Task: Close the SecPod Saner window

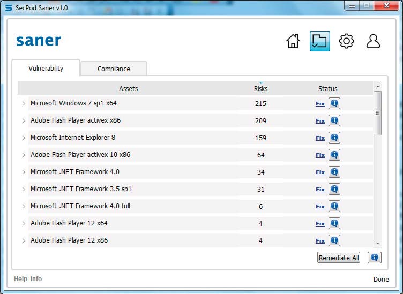Action: (x=386, y=6)
